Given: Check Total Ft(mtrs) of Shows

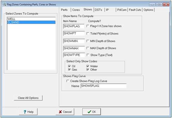Looking at the screenshot, I should [x=88, y=34].
